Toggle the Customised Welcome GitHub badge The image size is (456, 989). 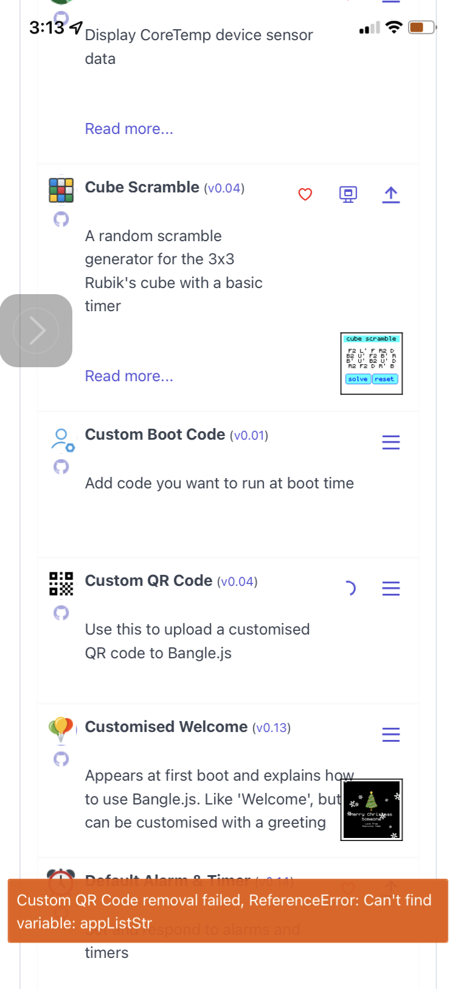click(61, 759)
